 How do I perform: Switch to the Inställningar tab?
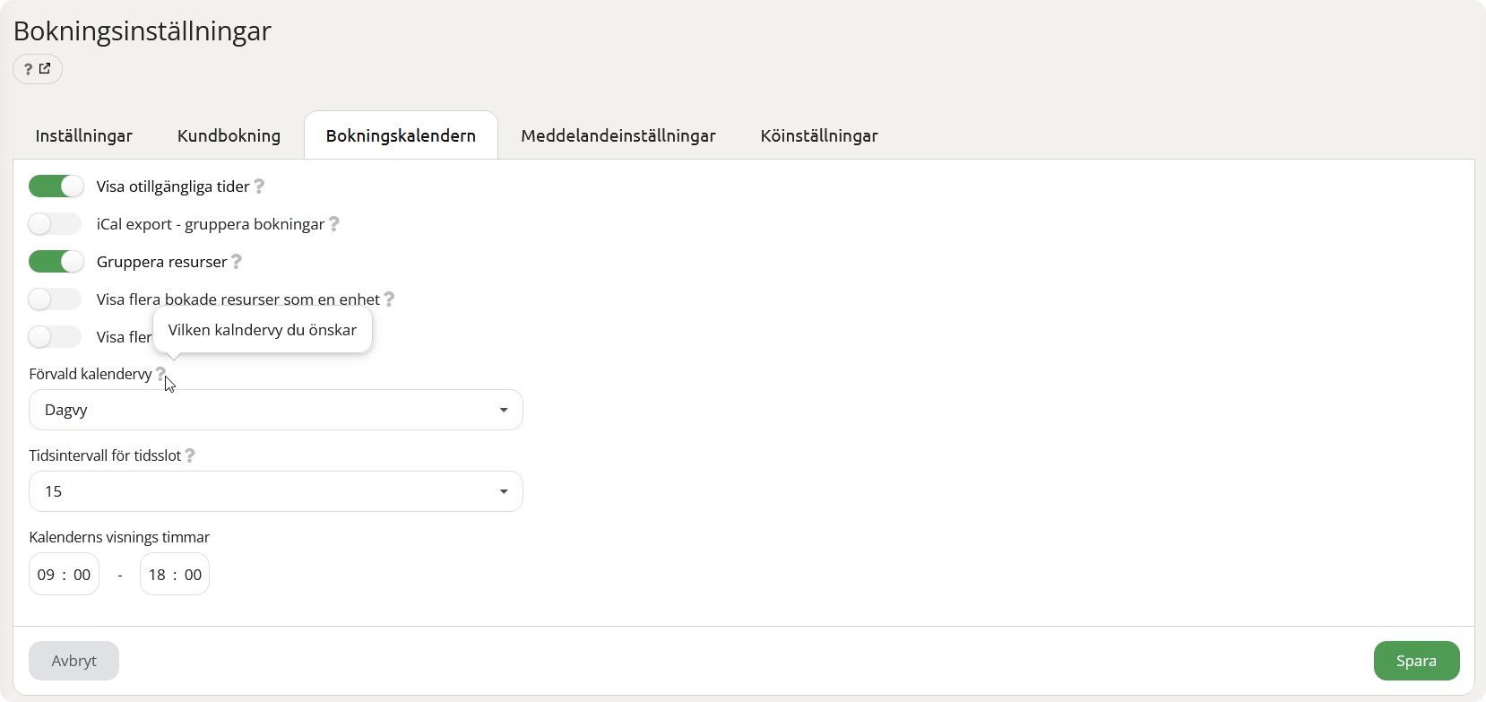pos(84,135)
